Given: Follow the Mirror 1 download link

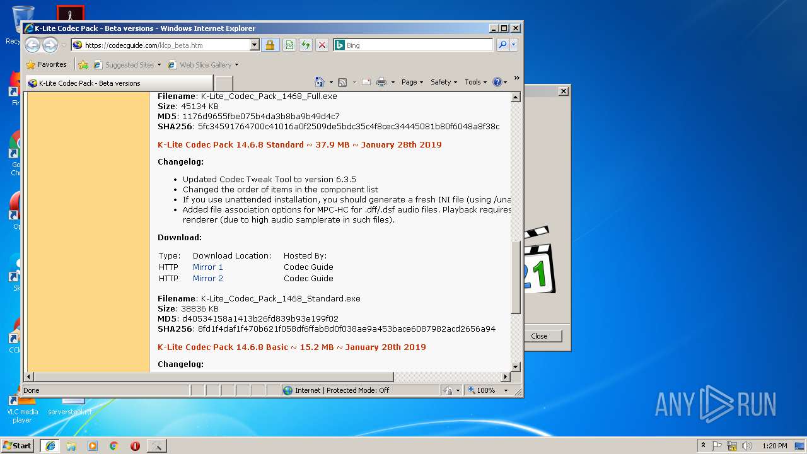Looking at the screenshot, I should 208,267.
